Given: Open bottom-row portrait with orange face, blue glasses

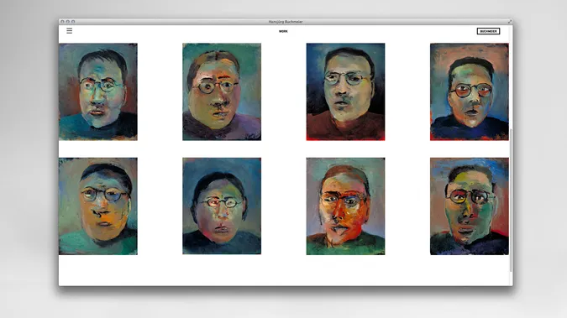Looking at the screenshot, I should click(x=98, y=206).
